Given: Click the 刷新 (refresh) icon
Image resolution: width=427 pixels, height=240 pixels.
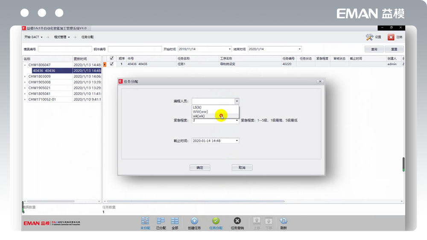Looking at the screenshot, I should [x=283, y=221].
